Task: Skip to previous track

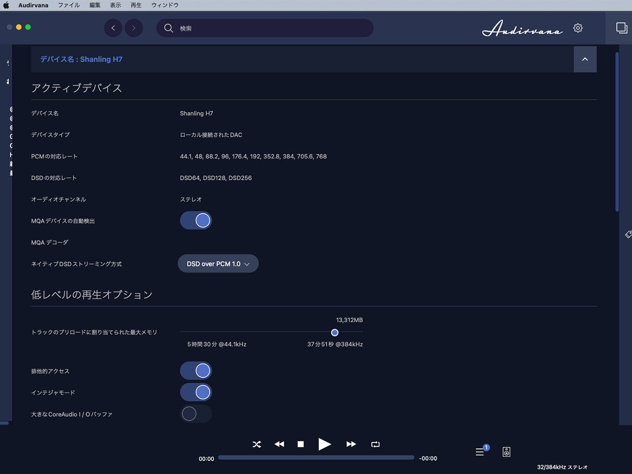Action: click(x=279, y=444)
